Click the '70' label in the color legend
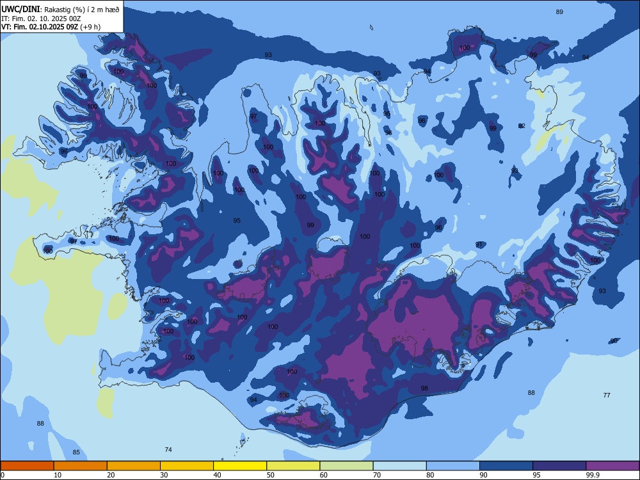The height and width of the screenshot is (480, 640). [x=377, y=475]
